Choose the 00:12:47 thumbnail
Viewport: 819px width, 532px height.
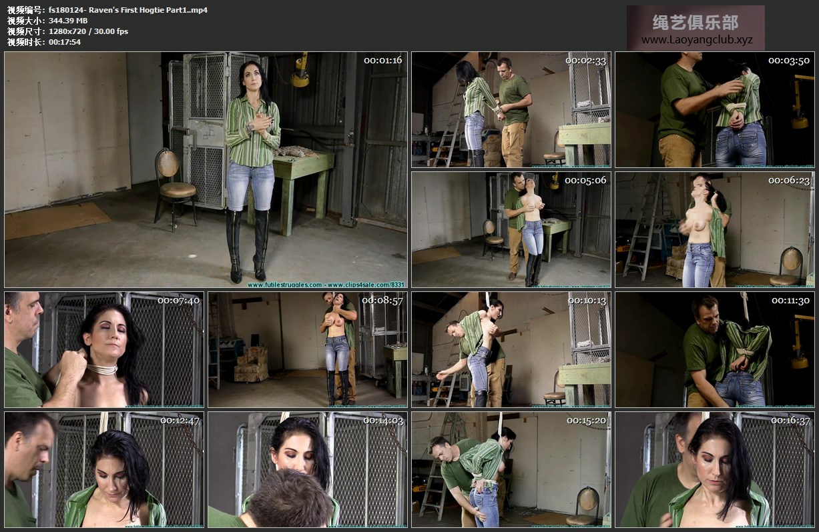(x=104, y=469)
